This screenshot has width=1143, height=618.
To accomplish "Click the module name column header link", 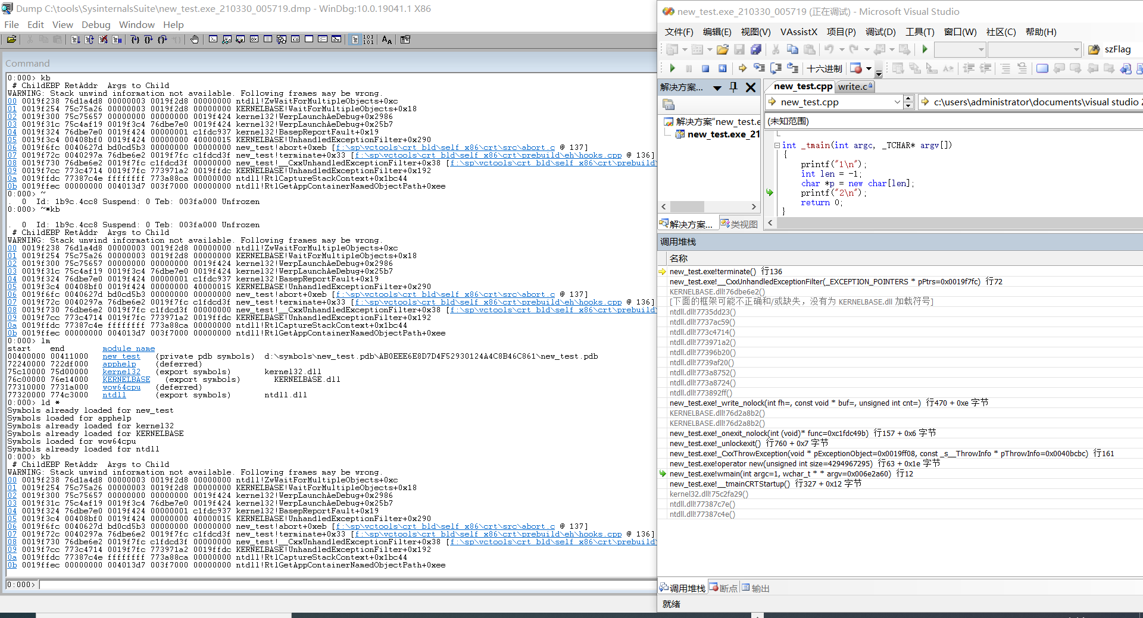I will (x=129, y=349).
